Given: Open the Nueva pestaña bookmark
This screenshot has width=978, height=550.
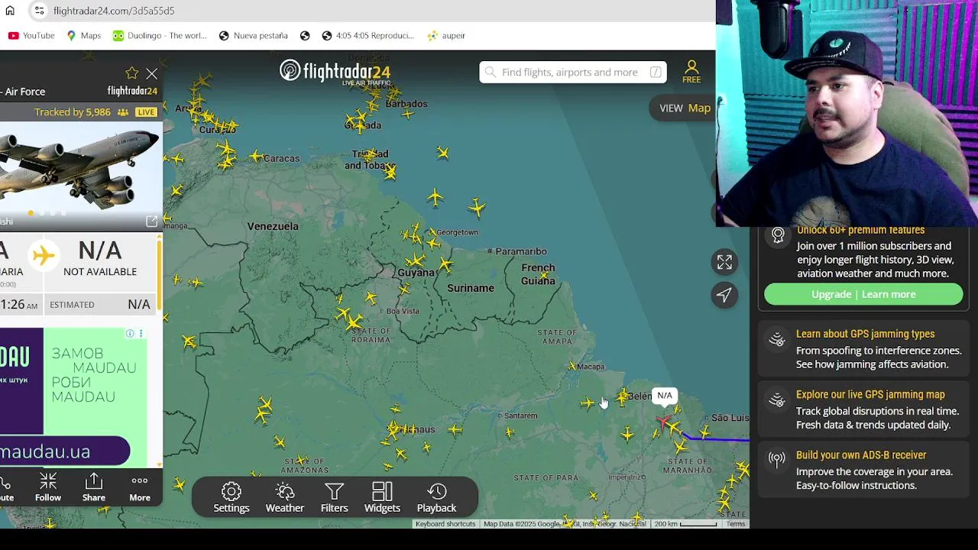Looking at the screenshot, I should (253, 35).
